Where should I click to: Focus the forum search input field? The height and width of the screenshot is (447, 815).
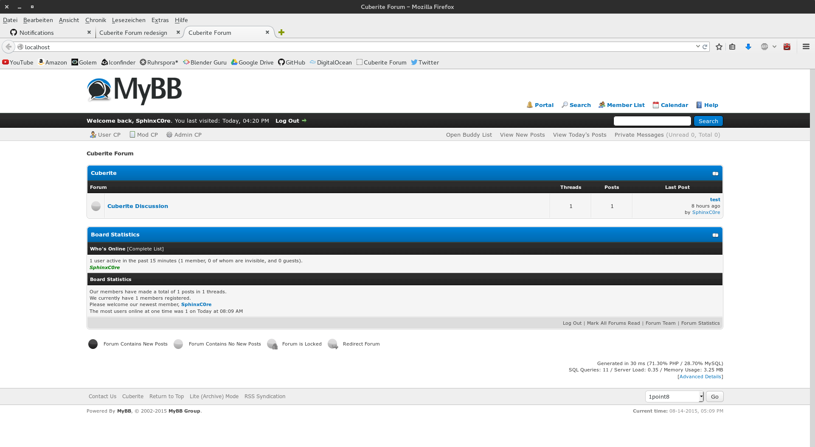coord(652,121)
